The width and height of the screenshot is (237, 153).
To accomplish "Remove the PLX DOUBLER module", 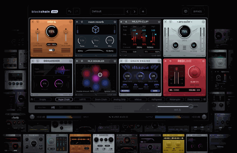I will (77, 61).
